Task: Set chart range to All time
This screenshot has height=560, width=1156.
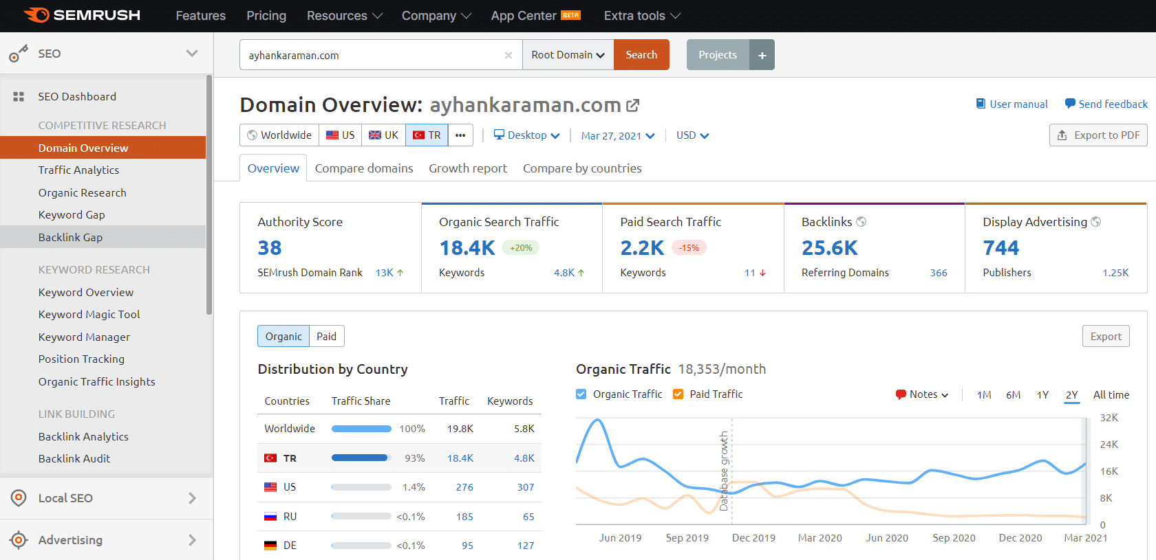Action: [x=1111, y=395]
